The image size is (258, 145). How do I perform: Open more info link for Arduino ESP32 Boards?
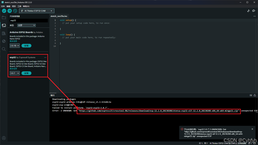pos(13,41)
